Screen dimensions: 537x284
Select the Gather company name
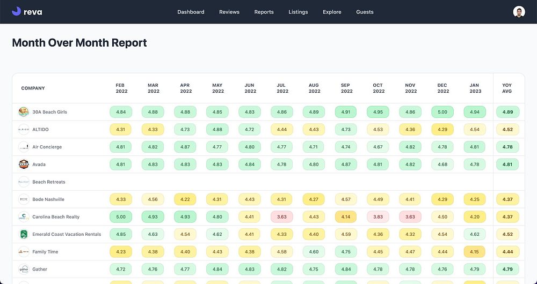[40, 270]
